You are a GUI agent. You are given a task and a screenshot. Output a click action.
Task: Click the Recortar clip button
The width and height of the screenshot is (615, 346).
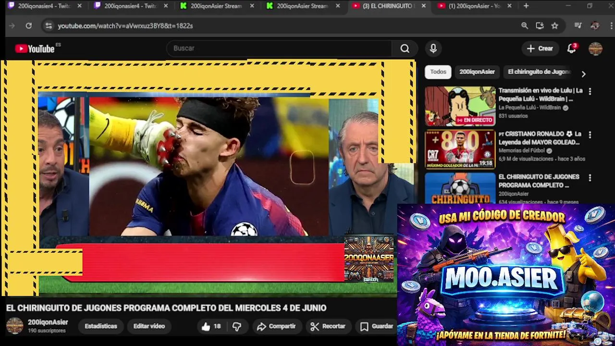click(328, 326)
